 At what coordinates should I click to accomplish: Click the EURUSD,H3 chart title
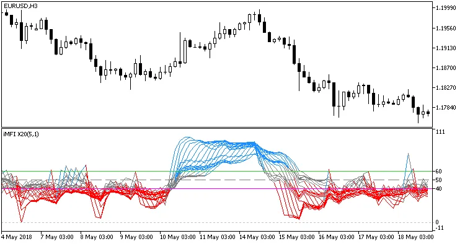(x=20, y=6)
